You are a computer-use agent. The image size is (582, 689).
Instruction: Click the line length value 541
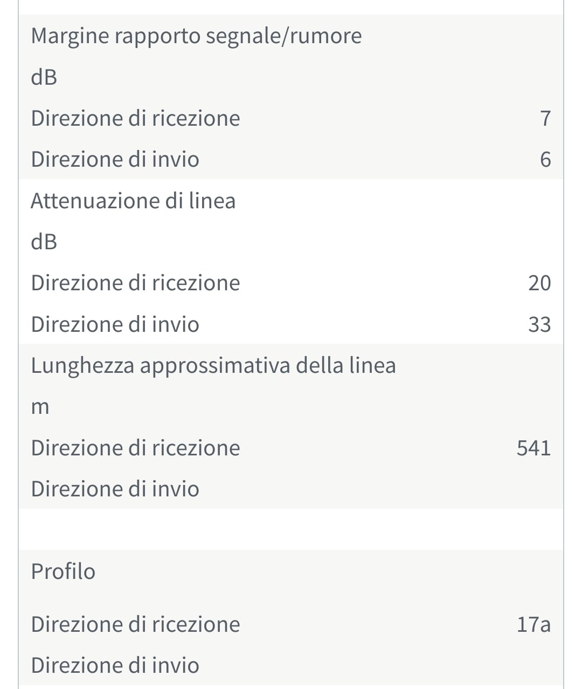pos(533,448)
